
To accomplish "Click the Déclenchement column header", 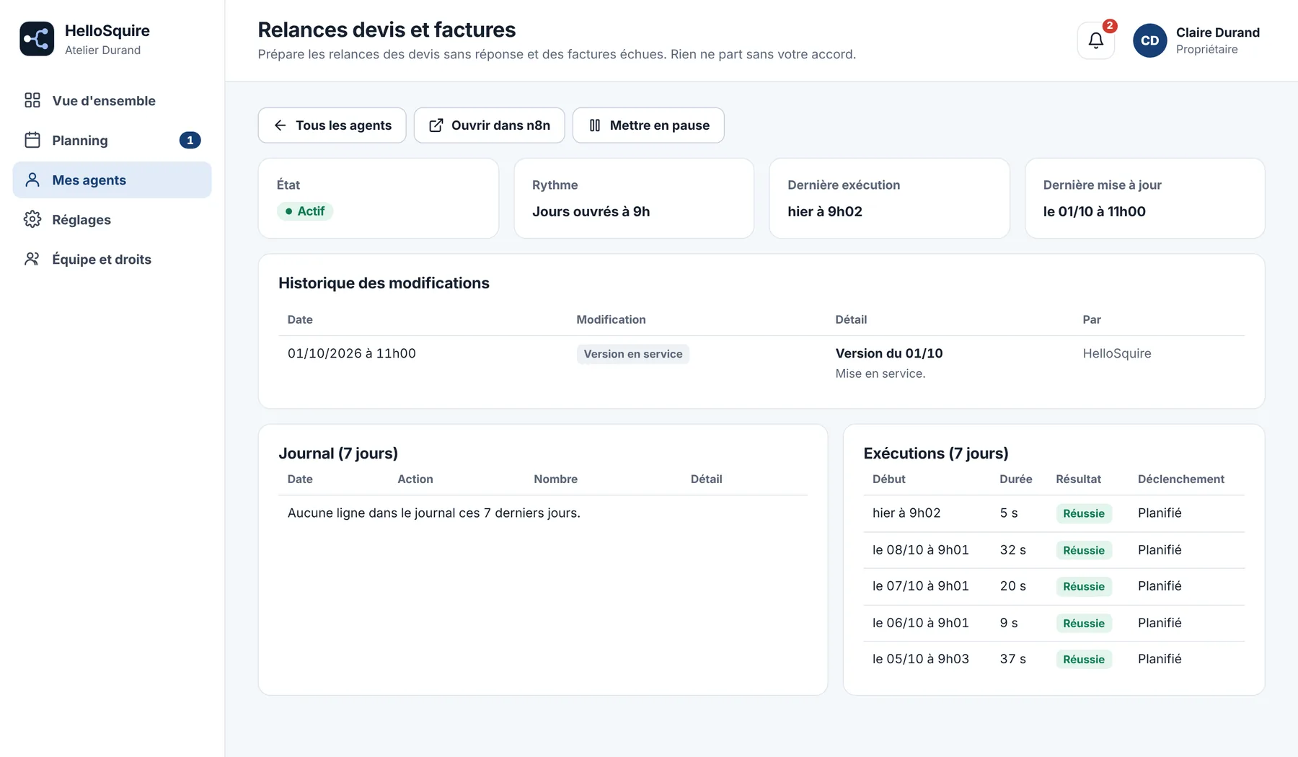I will (1181, 479).
